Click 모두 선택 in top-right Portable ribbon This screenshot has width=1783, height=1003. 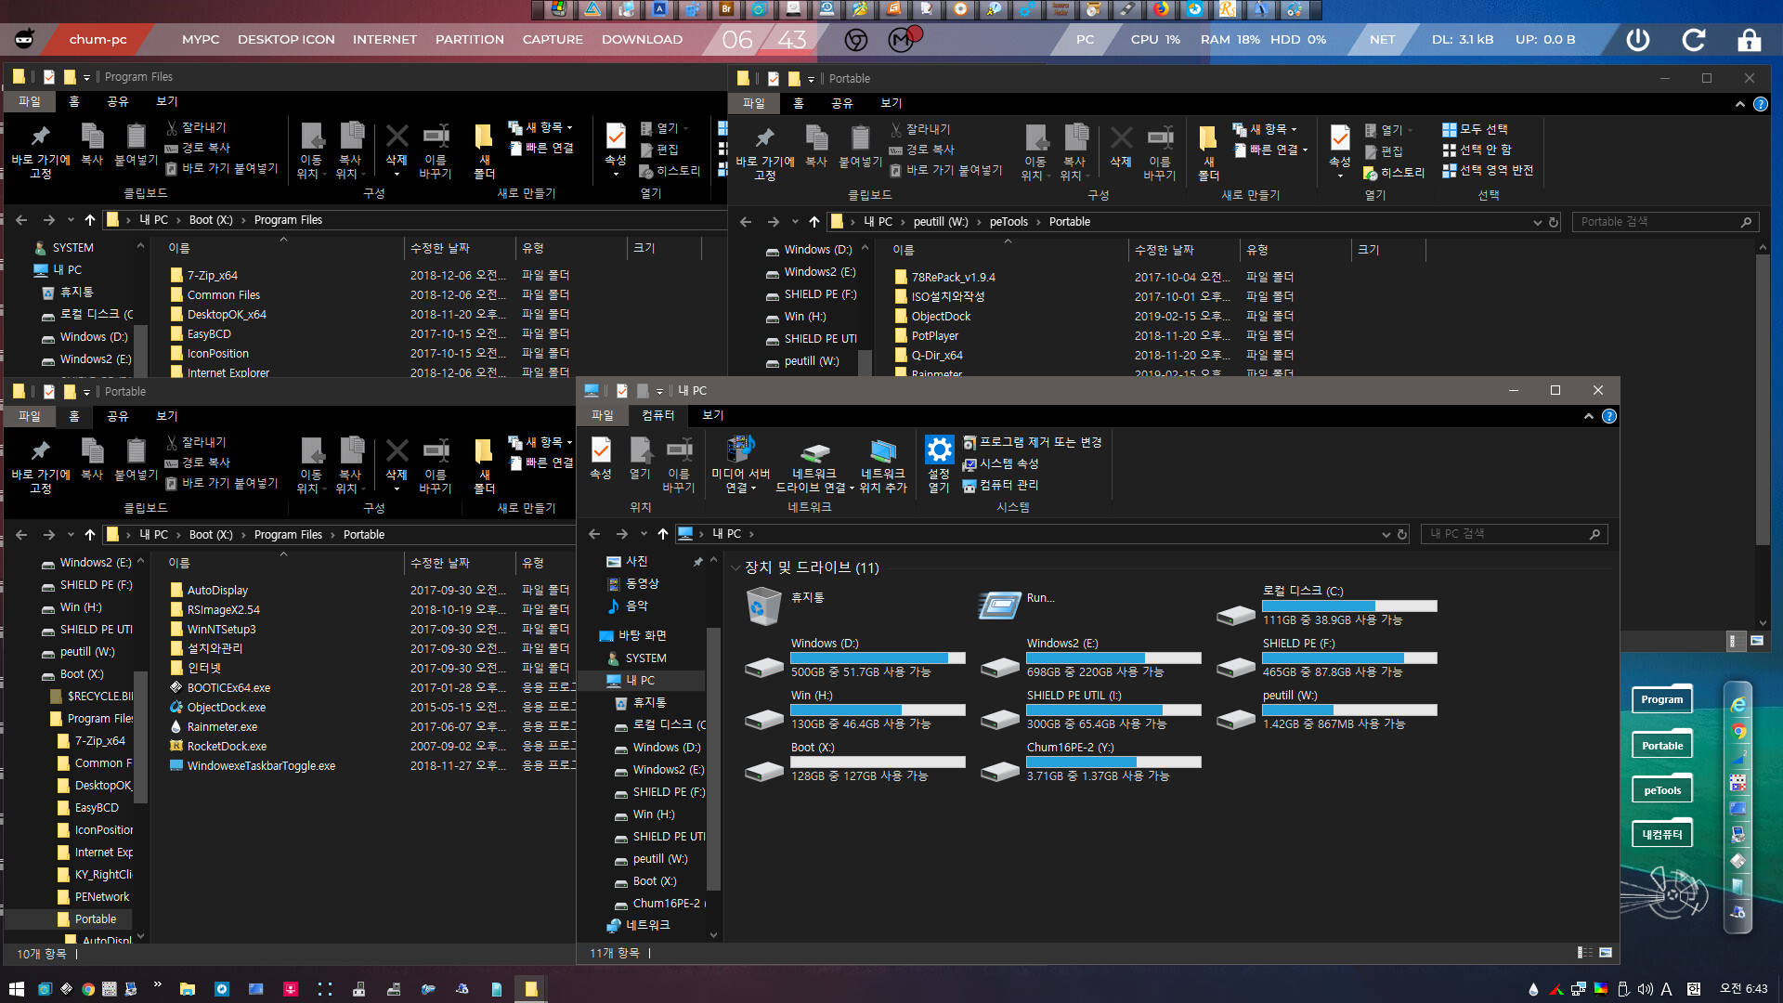point(1475,129)
